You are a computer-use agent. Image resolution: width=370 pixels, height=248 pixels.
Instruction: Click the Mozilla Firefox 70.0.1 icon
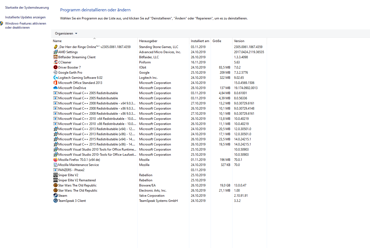pos(56,159)
